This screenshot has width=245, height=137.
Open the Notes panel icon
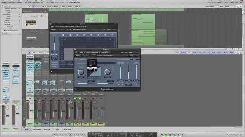pyautogui.click(x=232, y=2)
